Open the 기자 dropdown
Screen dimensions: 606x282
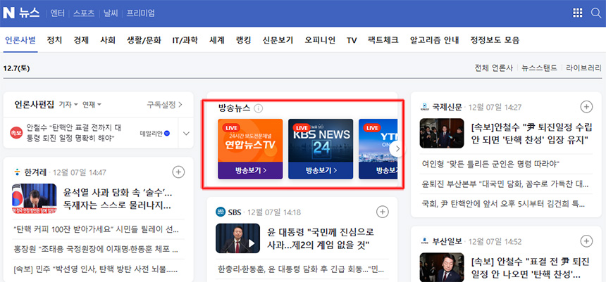68,105
